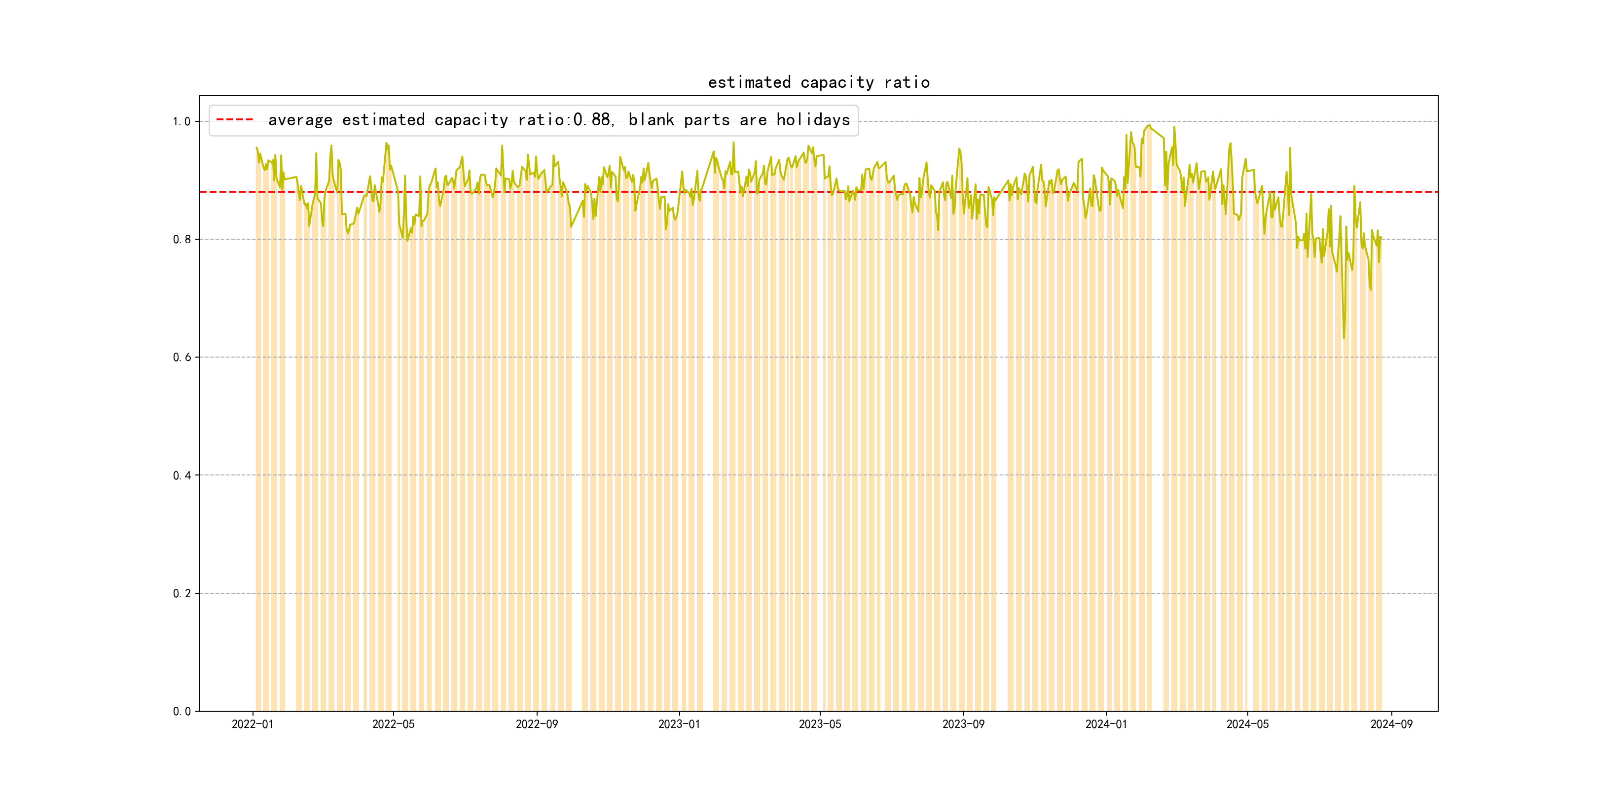Click the 0.4 y-axis tick label
1598x799 pixels.
click(181, 475)
